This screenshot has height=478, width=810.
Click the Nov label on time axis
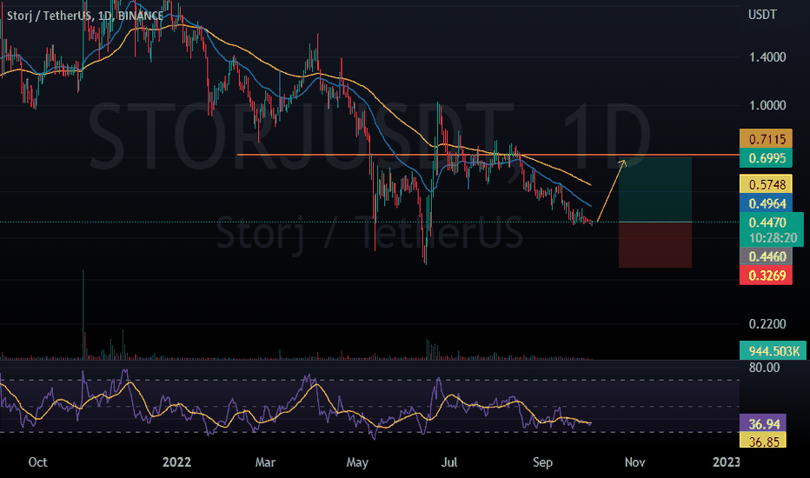[635, 462]
